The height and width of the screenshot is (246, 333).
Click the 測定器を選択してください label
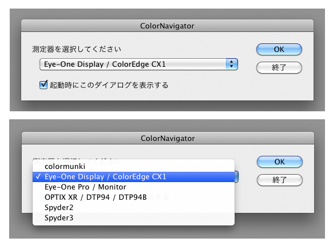point(77,49)
